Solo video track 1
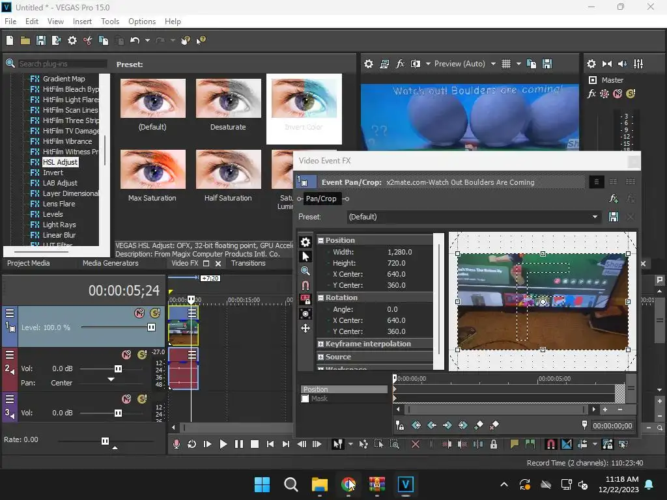667x500 pixels. [155, 313]
